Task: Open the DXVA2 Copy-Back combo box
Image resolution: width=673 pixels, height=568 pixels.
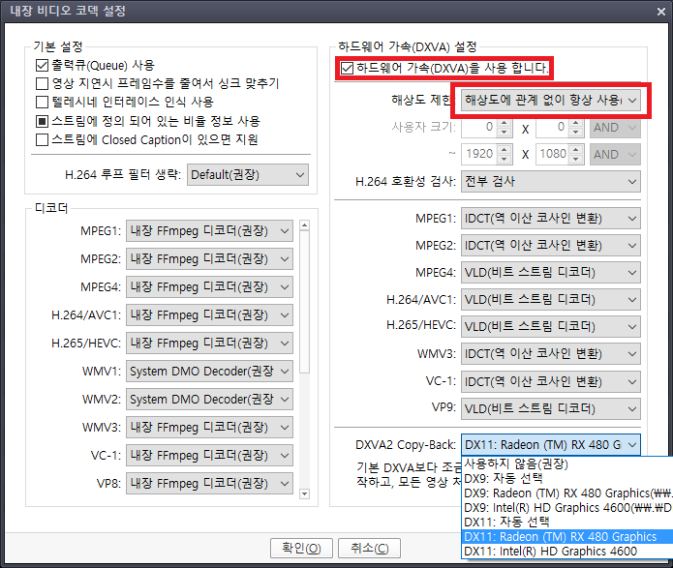Action: click(x=549, y=443)
